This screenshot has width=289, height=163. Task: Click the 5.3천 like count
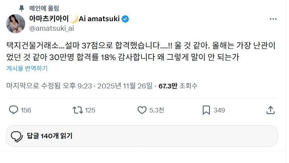tap(157, 110)
